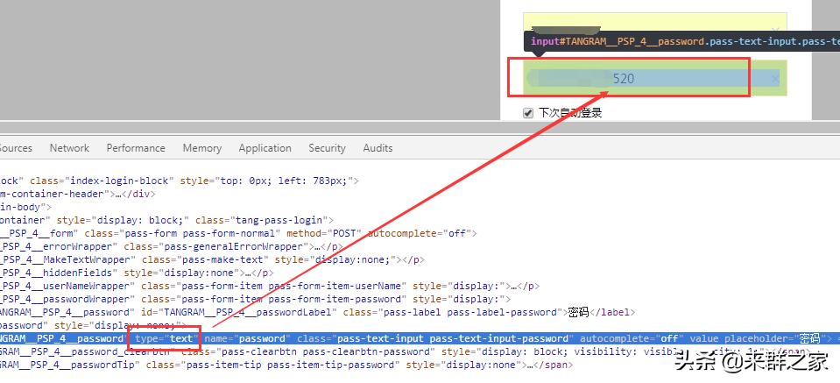840x383 pixels.
Task: Expand ellipsis in pass-generalErrorWrapper line
Action: point(319,246)
